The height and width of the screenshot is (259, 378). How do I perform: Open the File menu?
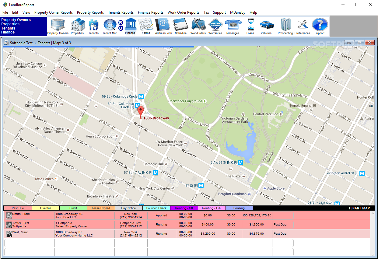point(5,12)
